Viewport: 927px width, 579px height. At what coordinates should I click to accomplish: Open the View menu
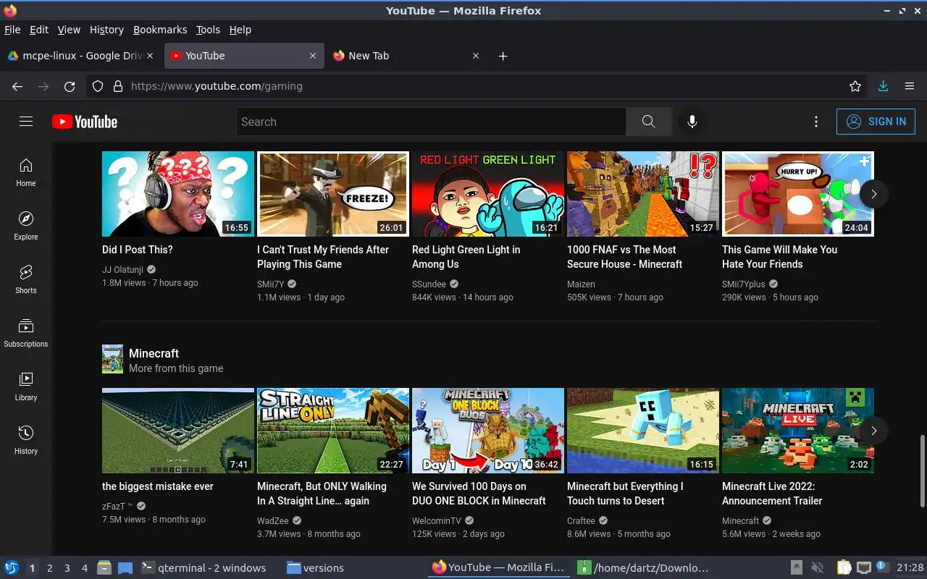69,30
